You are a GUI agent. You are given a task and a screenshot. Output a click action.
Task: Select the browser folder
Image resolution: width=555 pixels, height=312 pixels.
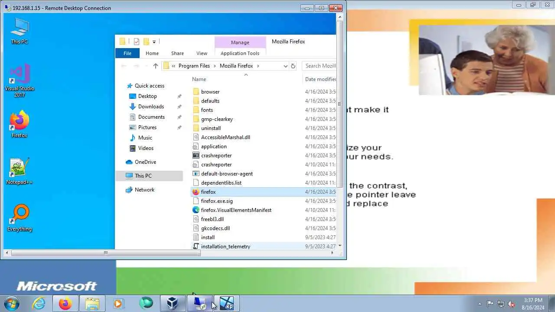pyautogui.click(x=263, y=92)
